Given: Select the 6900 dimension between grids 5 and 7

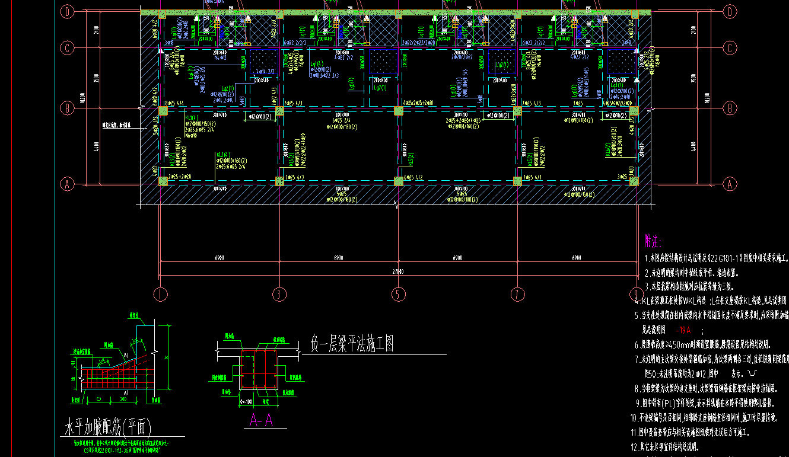Looking at the screenshot, I should tap(457, 258).
